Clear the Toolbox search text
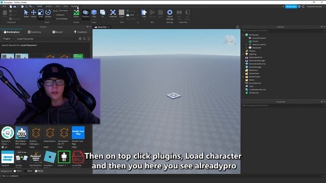The width and height of the screenshot is (326, 183). [x=80, y=39]
